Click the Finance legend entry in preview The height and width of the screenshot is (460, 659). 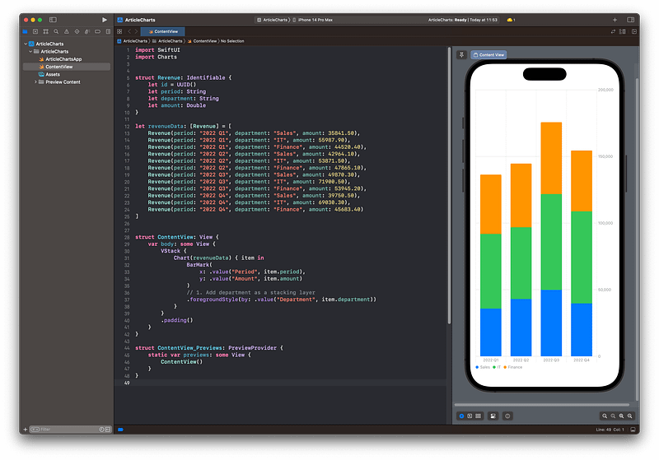512,367
